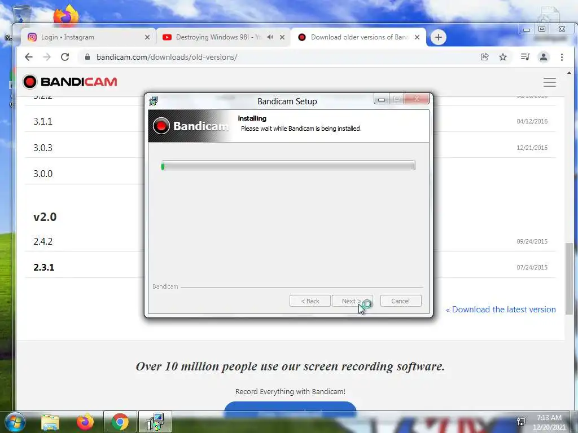578x433 pixels.
Task: Click the Back button in Bandicam Setup
Action: coord(310,301)
